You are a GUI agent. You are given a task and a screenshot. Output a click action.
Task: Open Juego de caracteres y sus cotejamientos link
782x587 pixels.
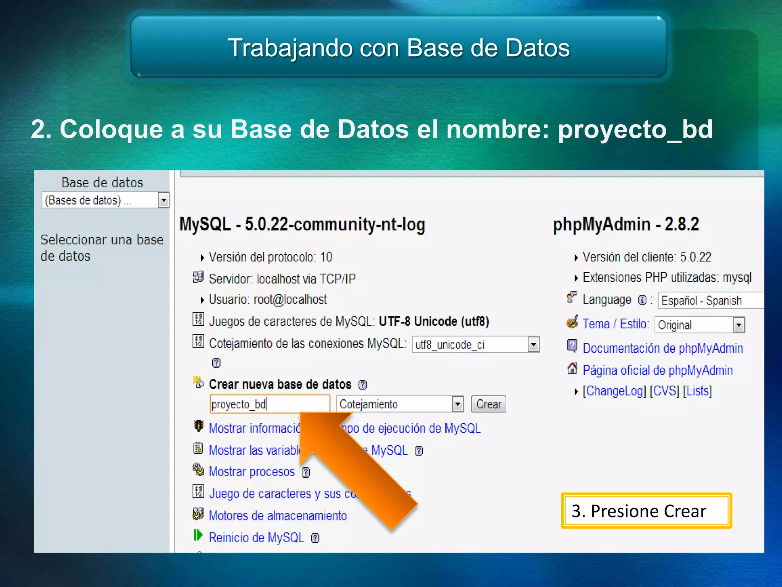coord(310,494)
